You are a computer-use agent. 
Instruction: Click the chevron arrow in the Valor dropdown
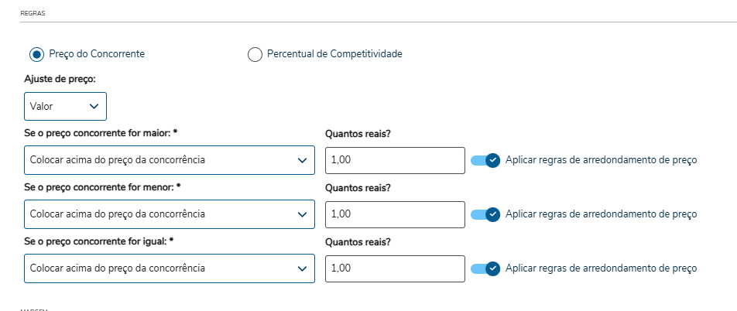click(94, 106)
